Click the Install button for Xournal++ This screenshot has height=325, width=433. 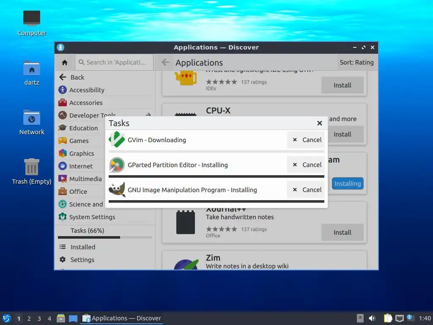(342, 232)
